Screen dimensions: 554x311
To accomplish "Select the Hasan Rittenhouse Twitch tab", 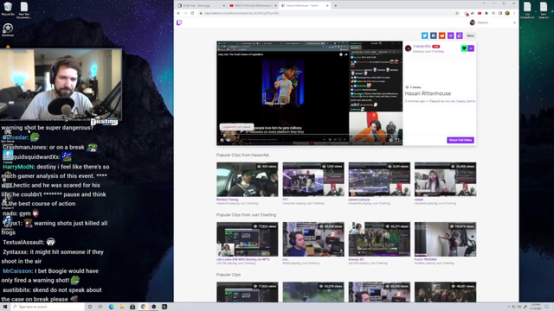I will pos(304,6).
